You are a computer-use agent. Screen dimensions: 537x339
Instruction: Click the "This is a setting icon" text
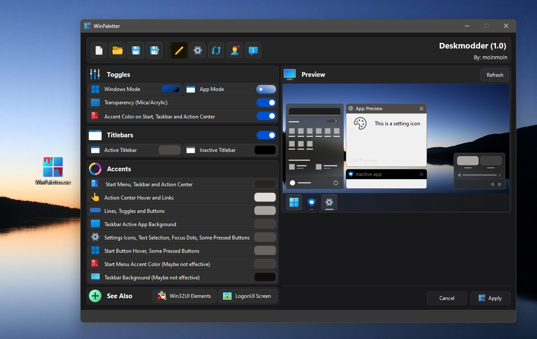397,124
